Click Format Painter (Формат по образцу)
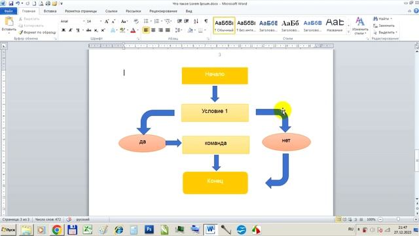This screenshot has width=419, height=236. tap(37, 32)
